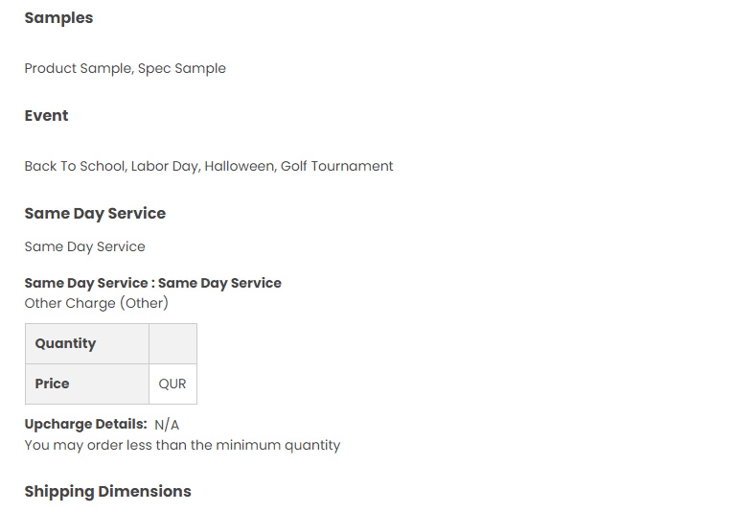Select the Golf Tournament event text
This screenshot has height=512, width=734.
pyautogui.click(x=337, y=166)
